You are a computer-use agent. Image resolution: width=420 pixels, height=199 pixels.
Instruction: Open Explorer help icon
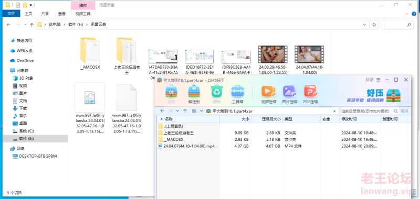(x=414, y=14)
